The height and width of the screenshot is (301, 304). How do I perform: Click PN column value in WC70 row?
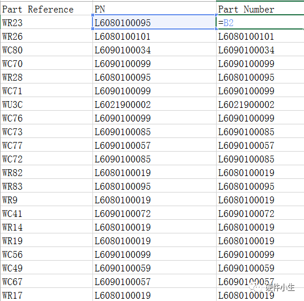click(x=154, y=63)
